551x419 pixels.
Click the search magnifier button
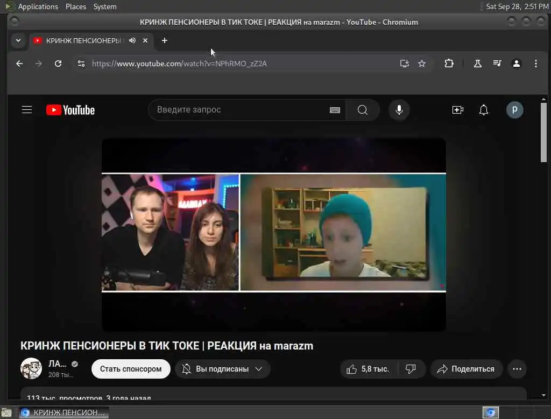[362, 110]
